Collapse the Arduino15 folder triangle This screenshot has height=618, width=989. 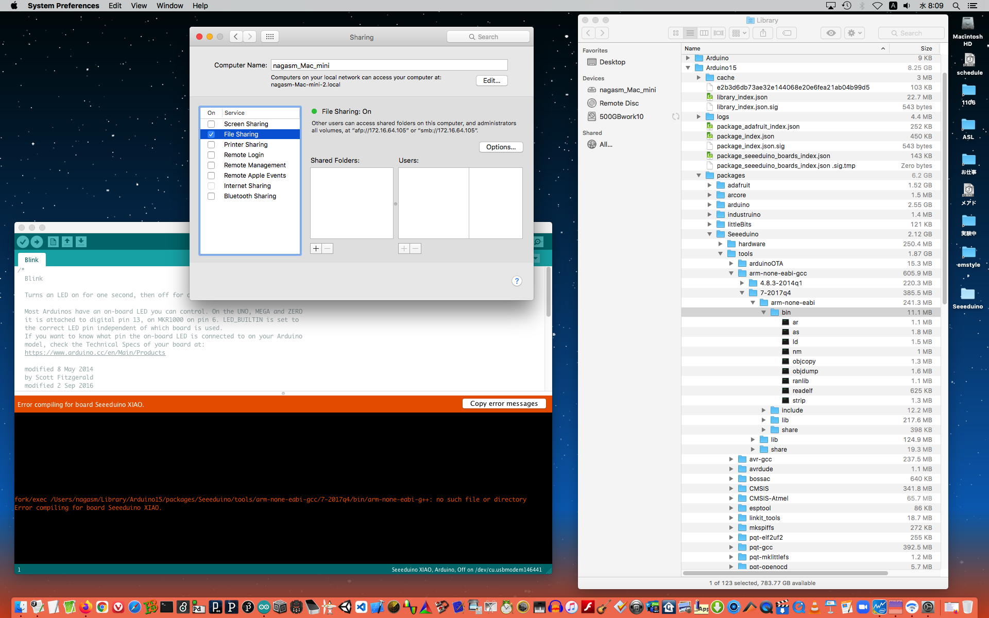[688, 68]
